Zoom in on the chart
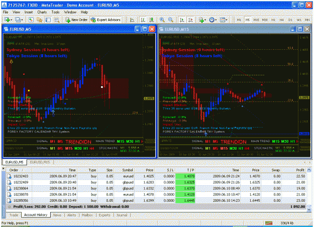The width and height of the screenshot is (314, 227). tap(162, 20)
